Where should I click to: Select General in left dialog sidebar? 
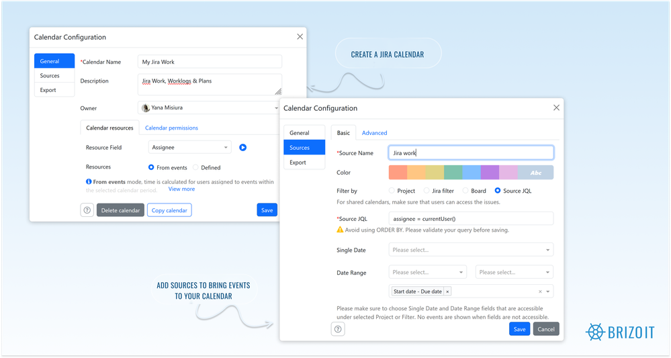pos(54,61)
